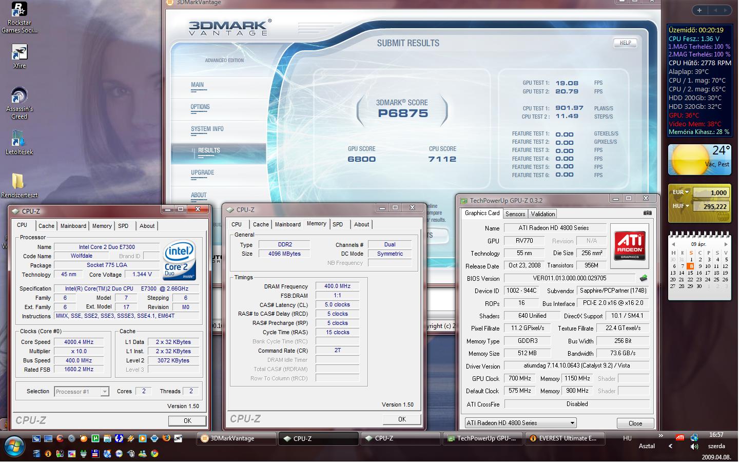The width and height of the screenshot is (739, 462).
Task: Click the BIOS save chip icon
Action: click(x=643, y=278)
